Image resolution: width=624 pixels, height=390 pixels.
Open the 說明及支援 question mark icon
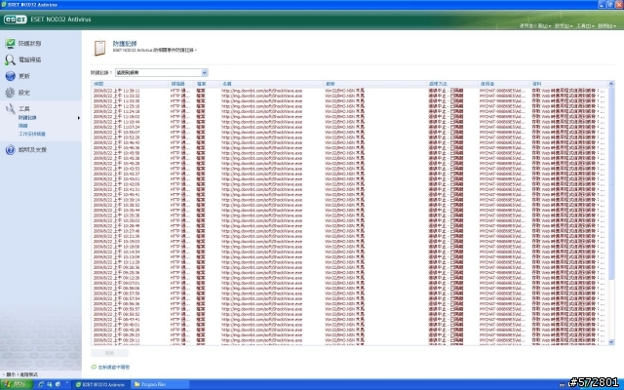pyautogui.click(x=10, y=149)
